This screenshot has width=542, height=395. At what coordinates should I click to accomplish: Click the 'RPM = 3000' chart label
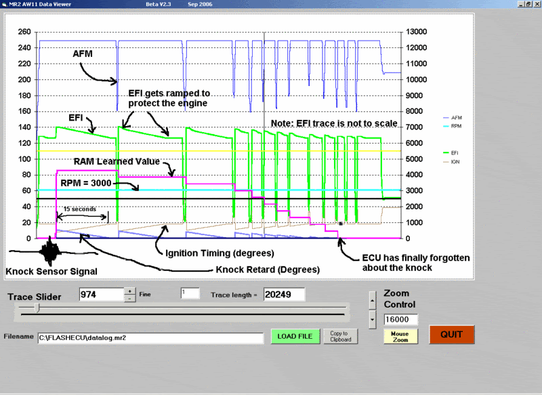pos(86,183)
